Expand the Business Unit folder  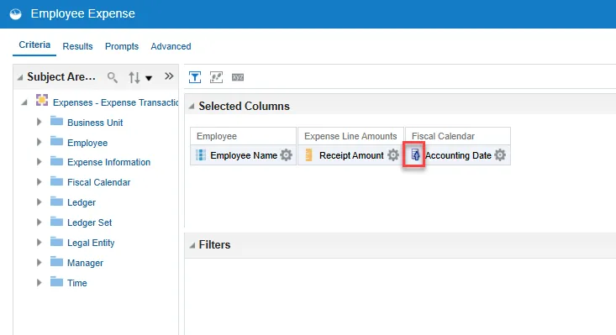pos(39,122)
